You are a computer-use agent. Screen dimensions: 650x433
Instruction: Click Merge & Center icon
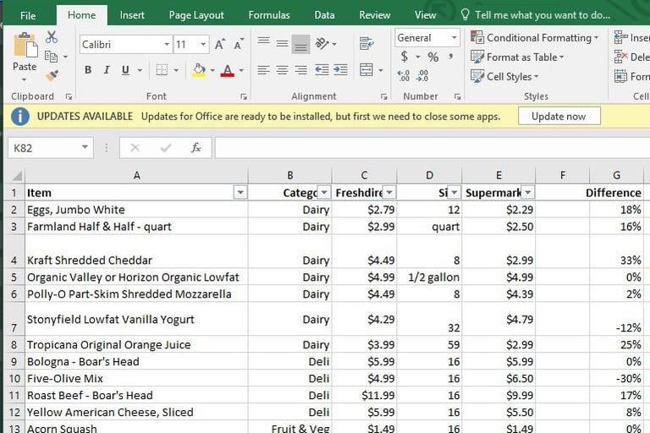coord(366,70)
